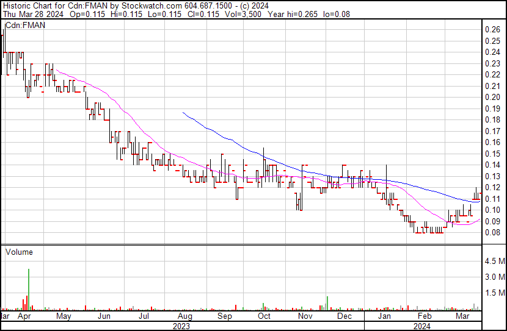Click the Cl=0.115 closing value

[203, 14]
